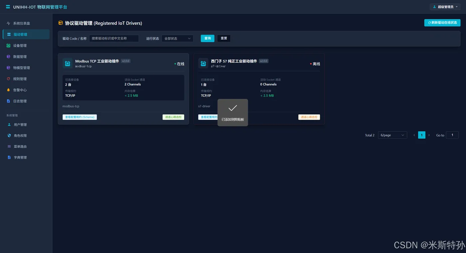466x253 pixels.
Task: Focus the 驱动 Code / 名称 search field
Action: [x=114, y=38]
